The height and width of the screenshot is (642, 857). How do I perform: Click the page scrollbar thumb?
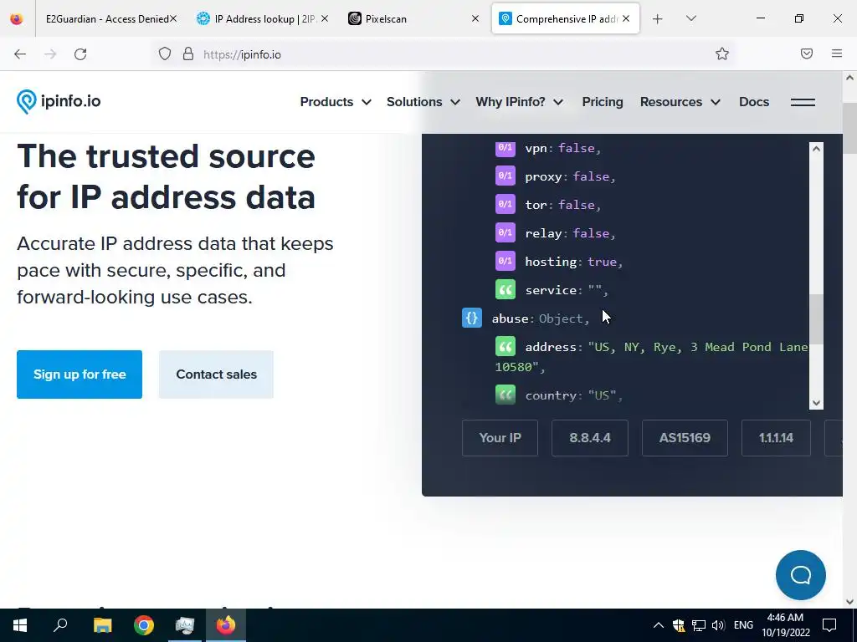point(850,128)
